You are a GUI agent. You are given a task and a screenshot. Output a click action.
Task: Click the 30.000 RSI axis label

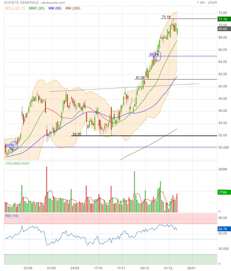[x=224, y=249]
